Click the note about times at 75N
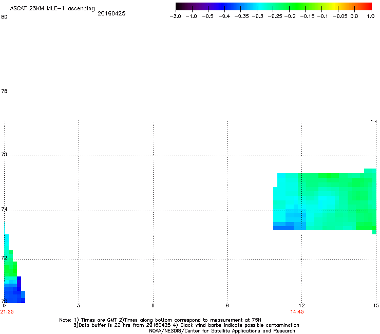 [160, 320]
